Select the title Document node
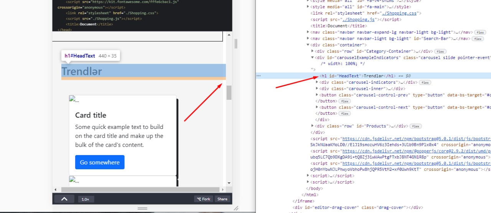Viewport: 491px width, 213px height. click(338, 26)
